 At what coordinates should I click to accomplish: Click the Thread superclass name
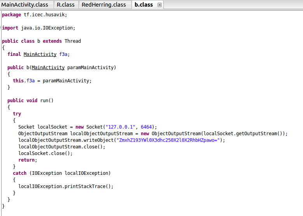73,41
